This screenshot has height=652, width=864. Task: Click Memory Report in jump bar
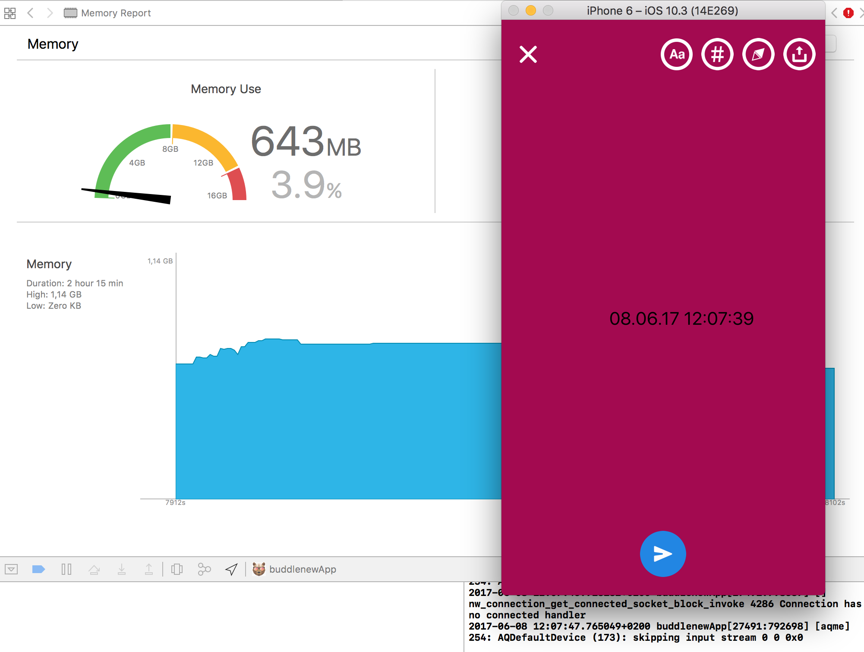pyautogui.click(x=115, y=13)
